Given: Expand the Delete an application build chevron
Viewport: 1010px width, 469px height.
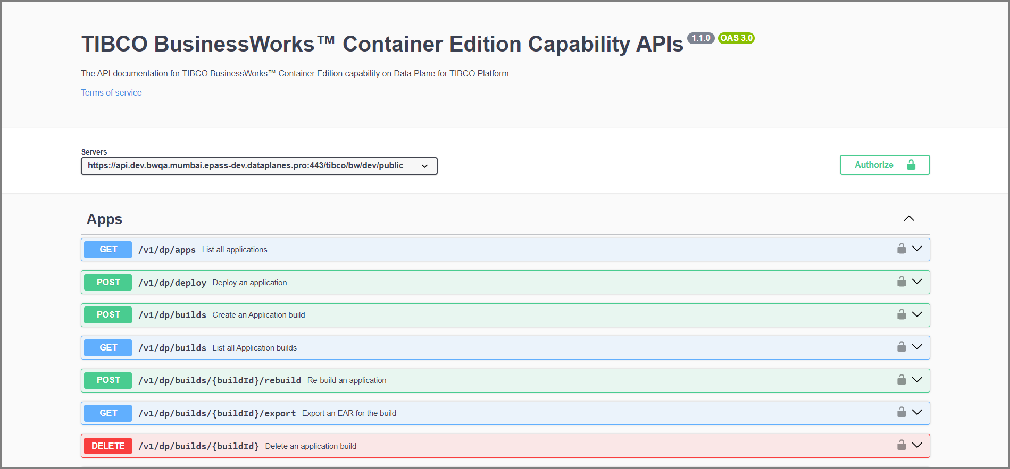Looking at the screenshot, I should tap(917, 445).
